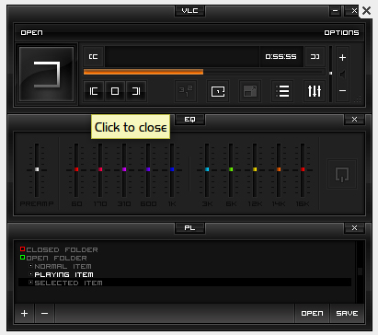
Task: Click the PL title tab
Action: (x=189, y=228)
